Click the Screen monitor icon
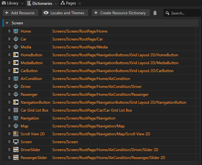 16,142
